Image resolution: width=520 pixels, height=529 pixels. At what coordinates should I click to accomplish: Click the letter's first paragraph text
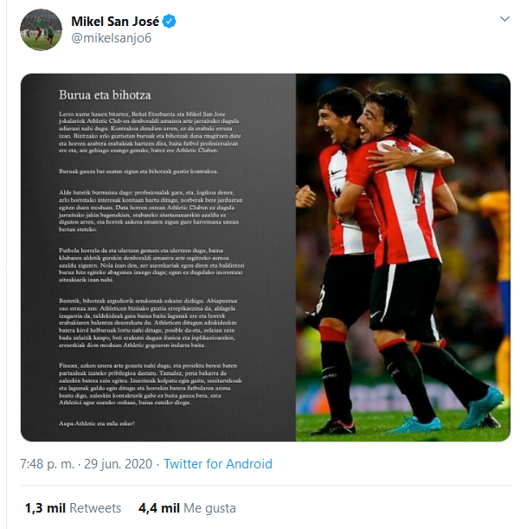150,132
